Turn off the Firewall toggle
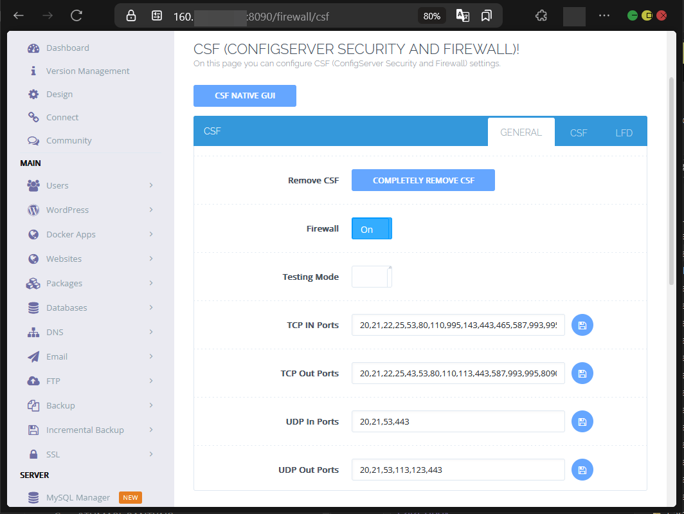The width and height of the screenshot is (684, 514). tap(372, 228)
